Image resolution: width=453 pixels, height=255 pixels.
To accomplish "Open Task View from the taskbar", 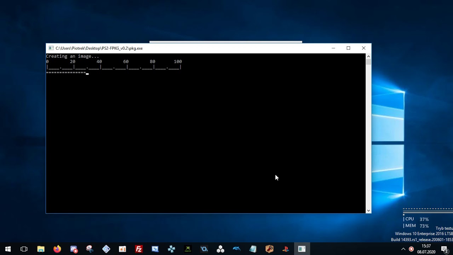I will point(24,249).
